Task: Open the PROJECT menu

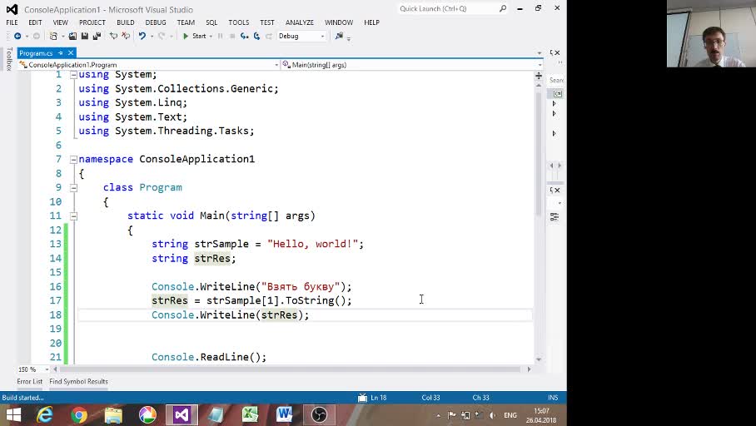Action: [92, 22]
